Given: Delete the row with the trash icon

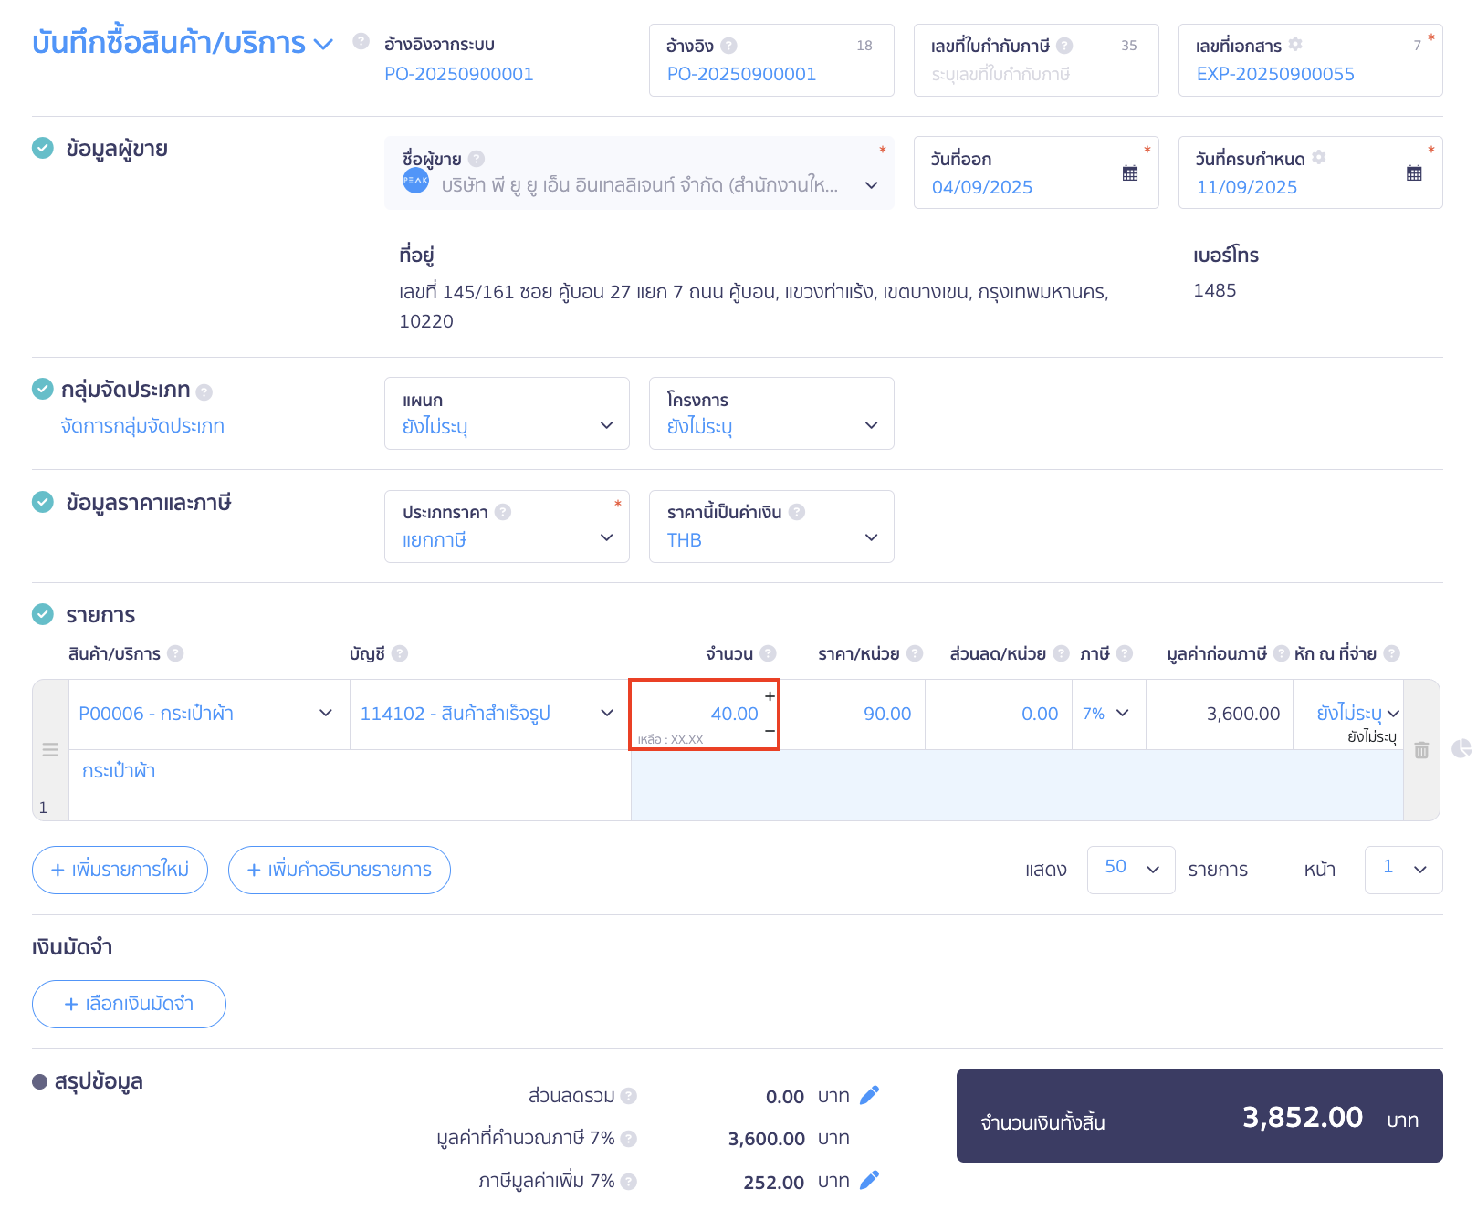Looking at the screenshot, I should 1421,750.
